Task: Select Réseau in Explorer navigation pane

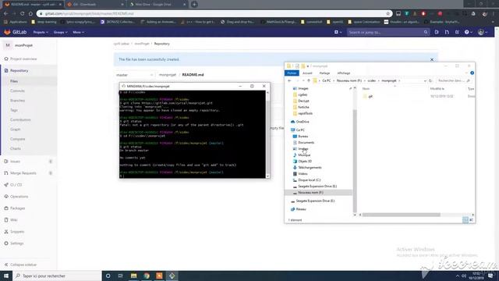Action: (299, 209)
